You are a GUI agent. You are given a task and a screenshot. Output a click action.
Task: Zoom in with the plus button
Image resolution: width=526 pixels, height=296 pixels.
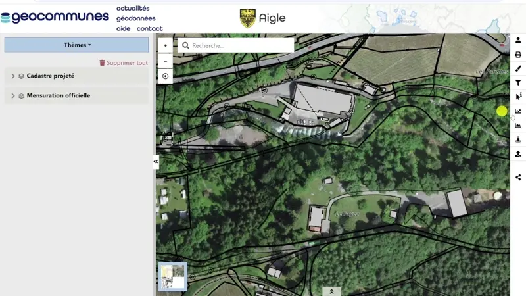(x=165, y=46)
